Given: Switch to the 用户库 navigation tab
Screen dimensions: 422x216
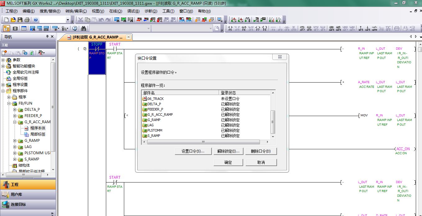Looking at the screenshot, I should 16,195.
